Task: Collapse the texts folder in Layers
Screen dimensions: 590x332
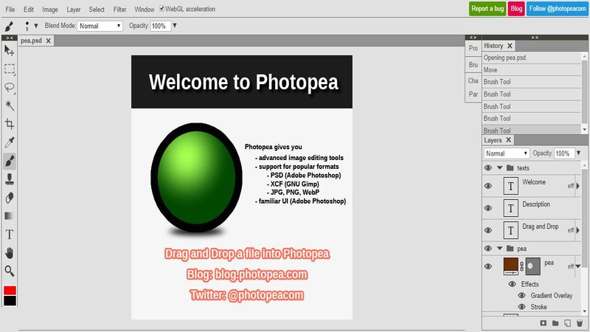Action: point(500,168)
